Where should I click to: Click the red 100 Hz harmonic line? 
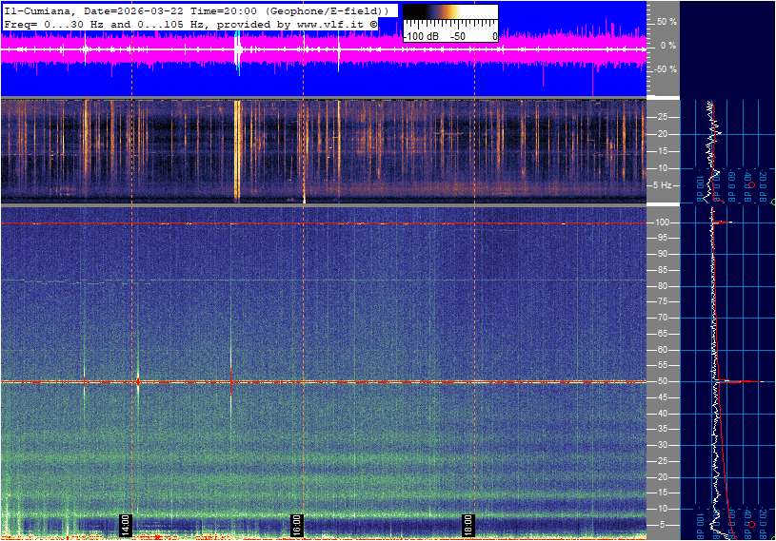click(x=381, y=223)
